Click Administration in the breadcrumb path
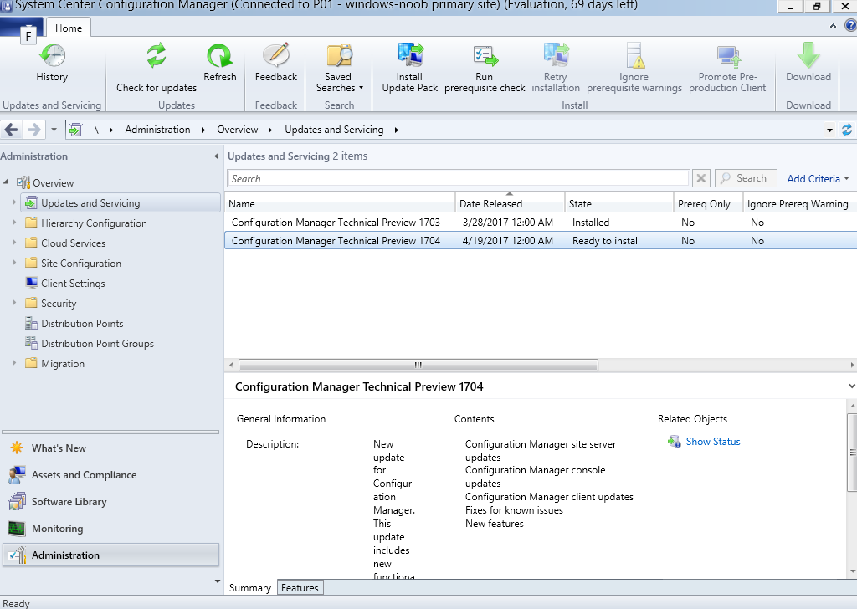 (157, 130)
